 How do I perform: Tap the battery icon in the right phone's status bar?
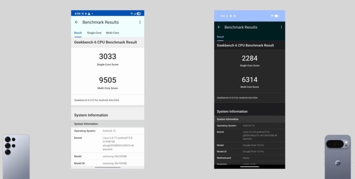[277, 16]
